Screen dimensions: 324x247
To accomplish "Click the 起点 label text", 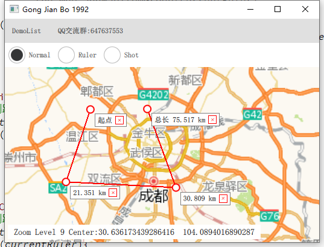I will (105, 120).
